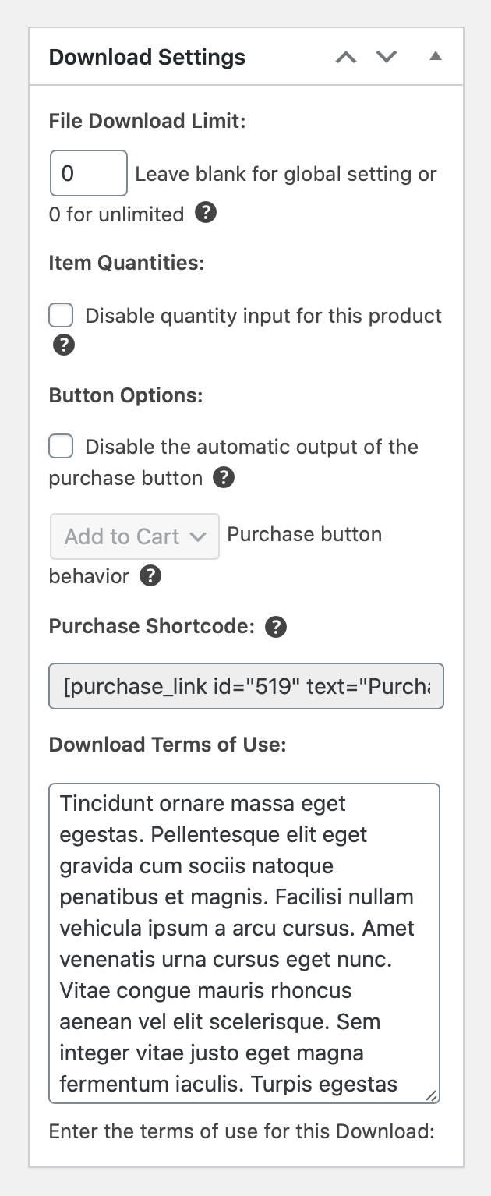The image size is (491, 1196).
Task: Click the 'Purchase button behavior' label
Action: [x=304, y=535]
